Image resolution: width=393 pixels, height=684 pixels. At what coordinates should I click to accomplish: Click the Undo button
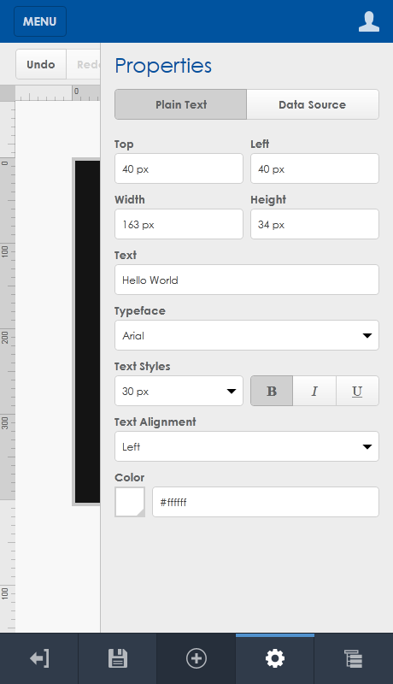click(x=40, y=64)
